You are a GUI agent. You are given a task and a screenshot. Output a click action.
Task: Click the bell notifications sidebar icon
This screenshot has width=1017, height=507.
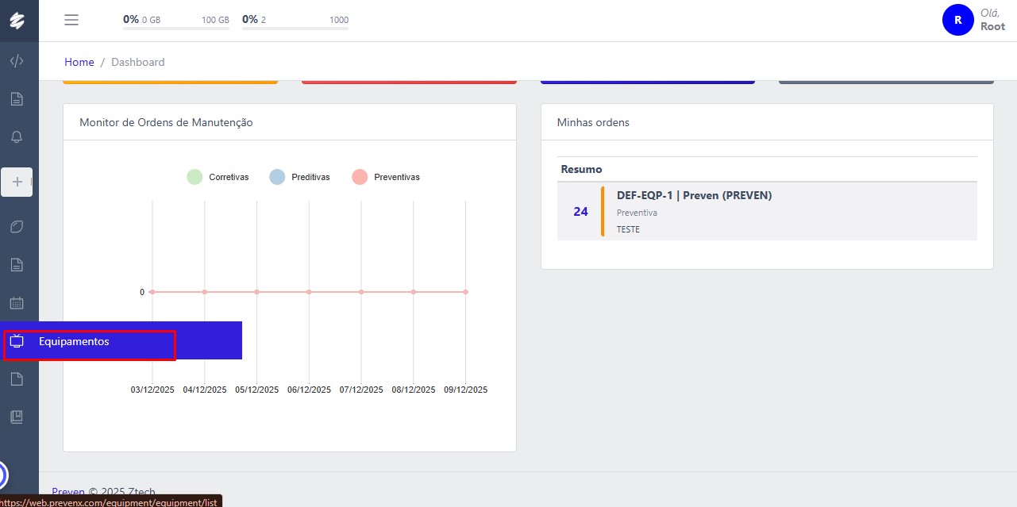(x=17, y=137)
